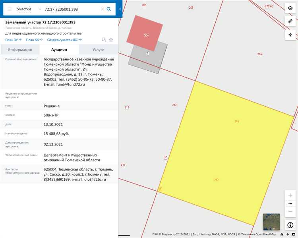Clear the cadastral number search field

tap(102, 9)
